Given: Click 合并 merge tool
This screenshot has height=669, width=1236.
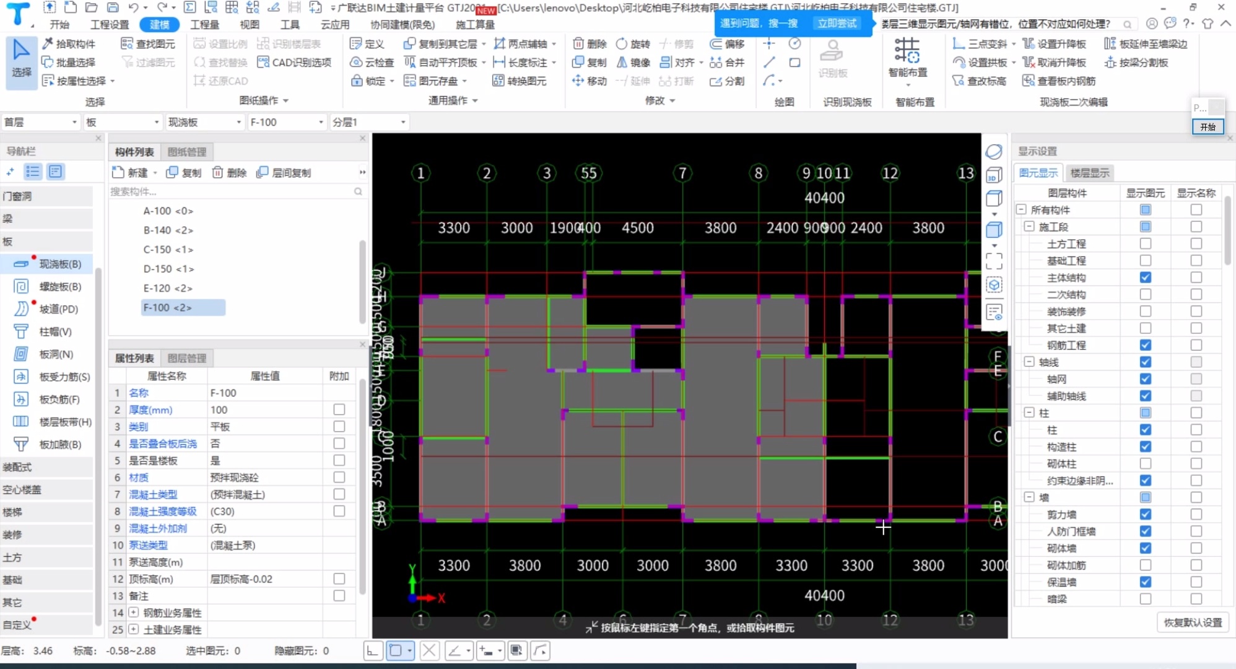Looking at the screenshot, I should [x=727, y=63].
